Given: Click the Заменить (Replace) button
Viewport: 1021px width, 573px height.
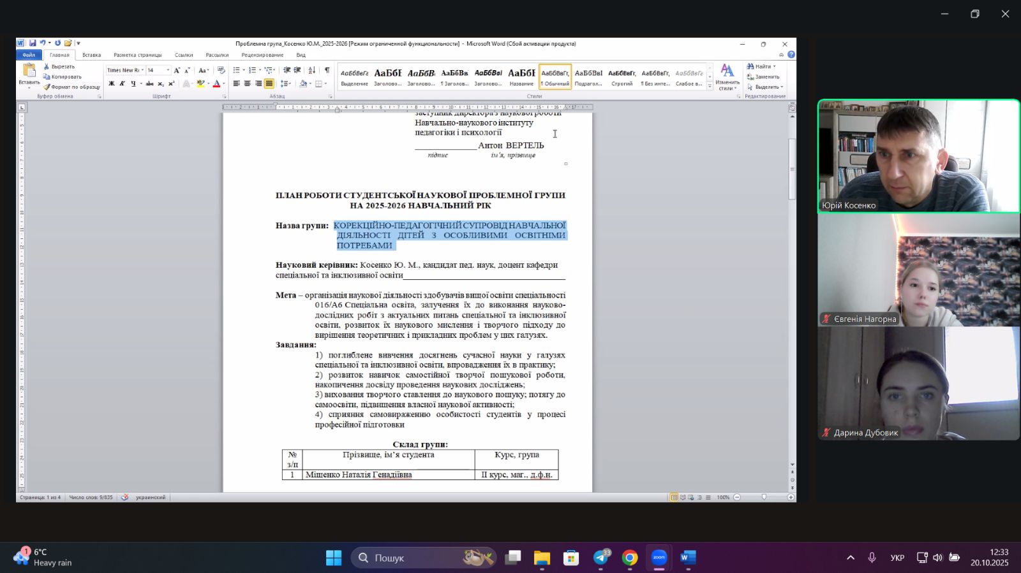Looking at the screenshot, I should 763,76.
